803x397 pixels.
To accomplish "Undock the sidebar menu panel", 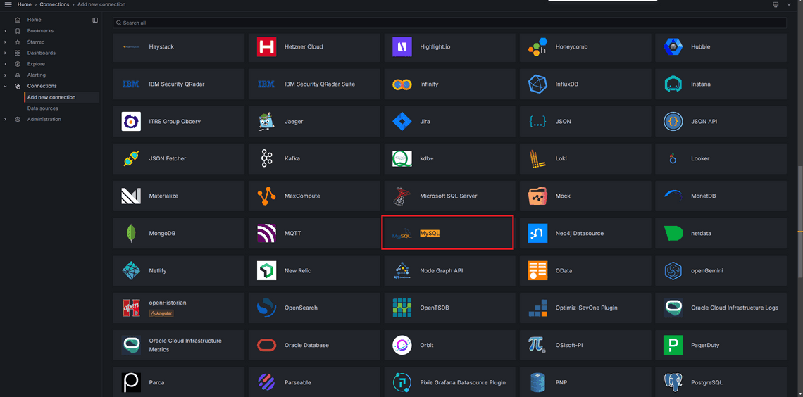I will click(x=95, y=20).
